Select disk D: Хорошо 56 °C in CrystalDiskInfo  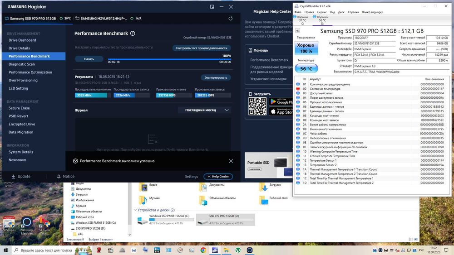322,20
